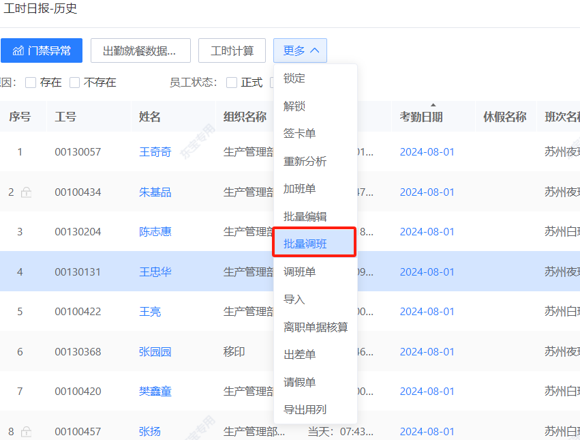The image size is (580, 440).
Task: Click the lock icon beside row 2
Action: [26, 192]
